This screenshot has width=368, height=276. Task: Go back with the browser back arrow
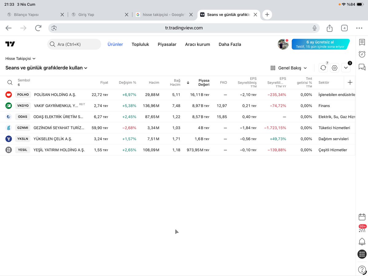9,28
